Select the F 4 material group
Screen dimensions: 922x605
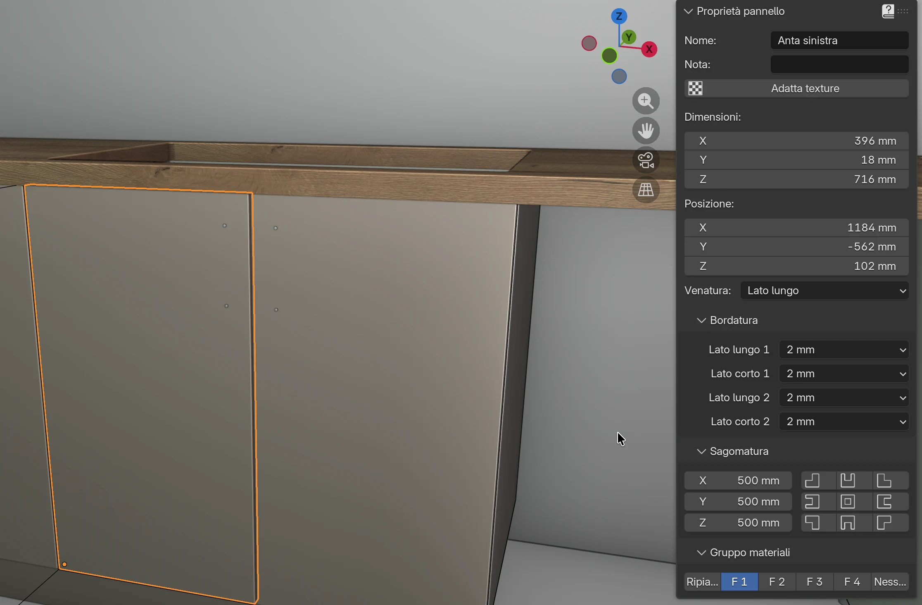point(852,581)
